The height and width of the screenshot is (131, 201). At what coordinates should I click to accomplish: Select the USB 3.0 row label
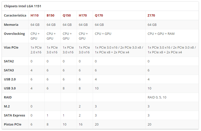pyautogui.click(x=10, y=88)
